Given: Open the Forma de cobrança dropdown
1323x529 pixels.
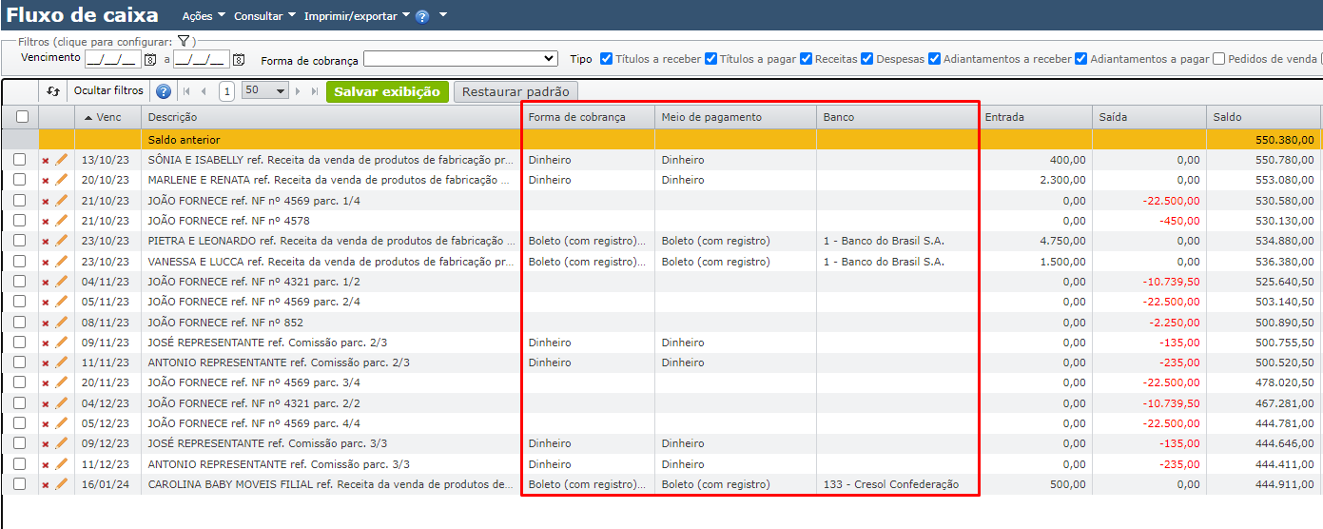Looking at the screenshot, I should 460,59.
